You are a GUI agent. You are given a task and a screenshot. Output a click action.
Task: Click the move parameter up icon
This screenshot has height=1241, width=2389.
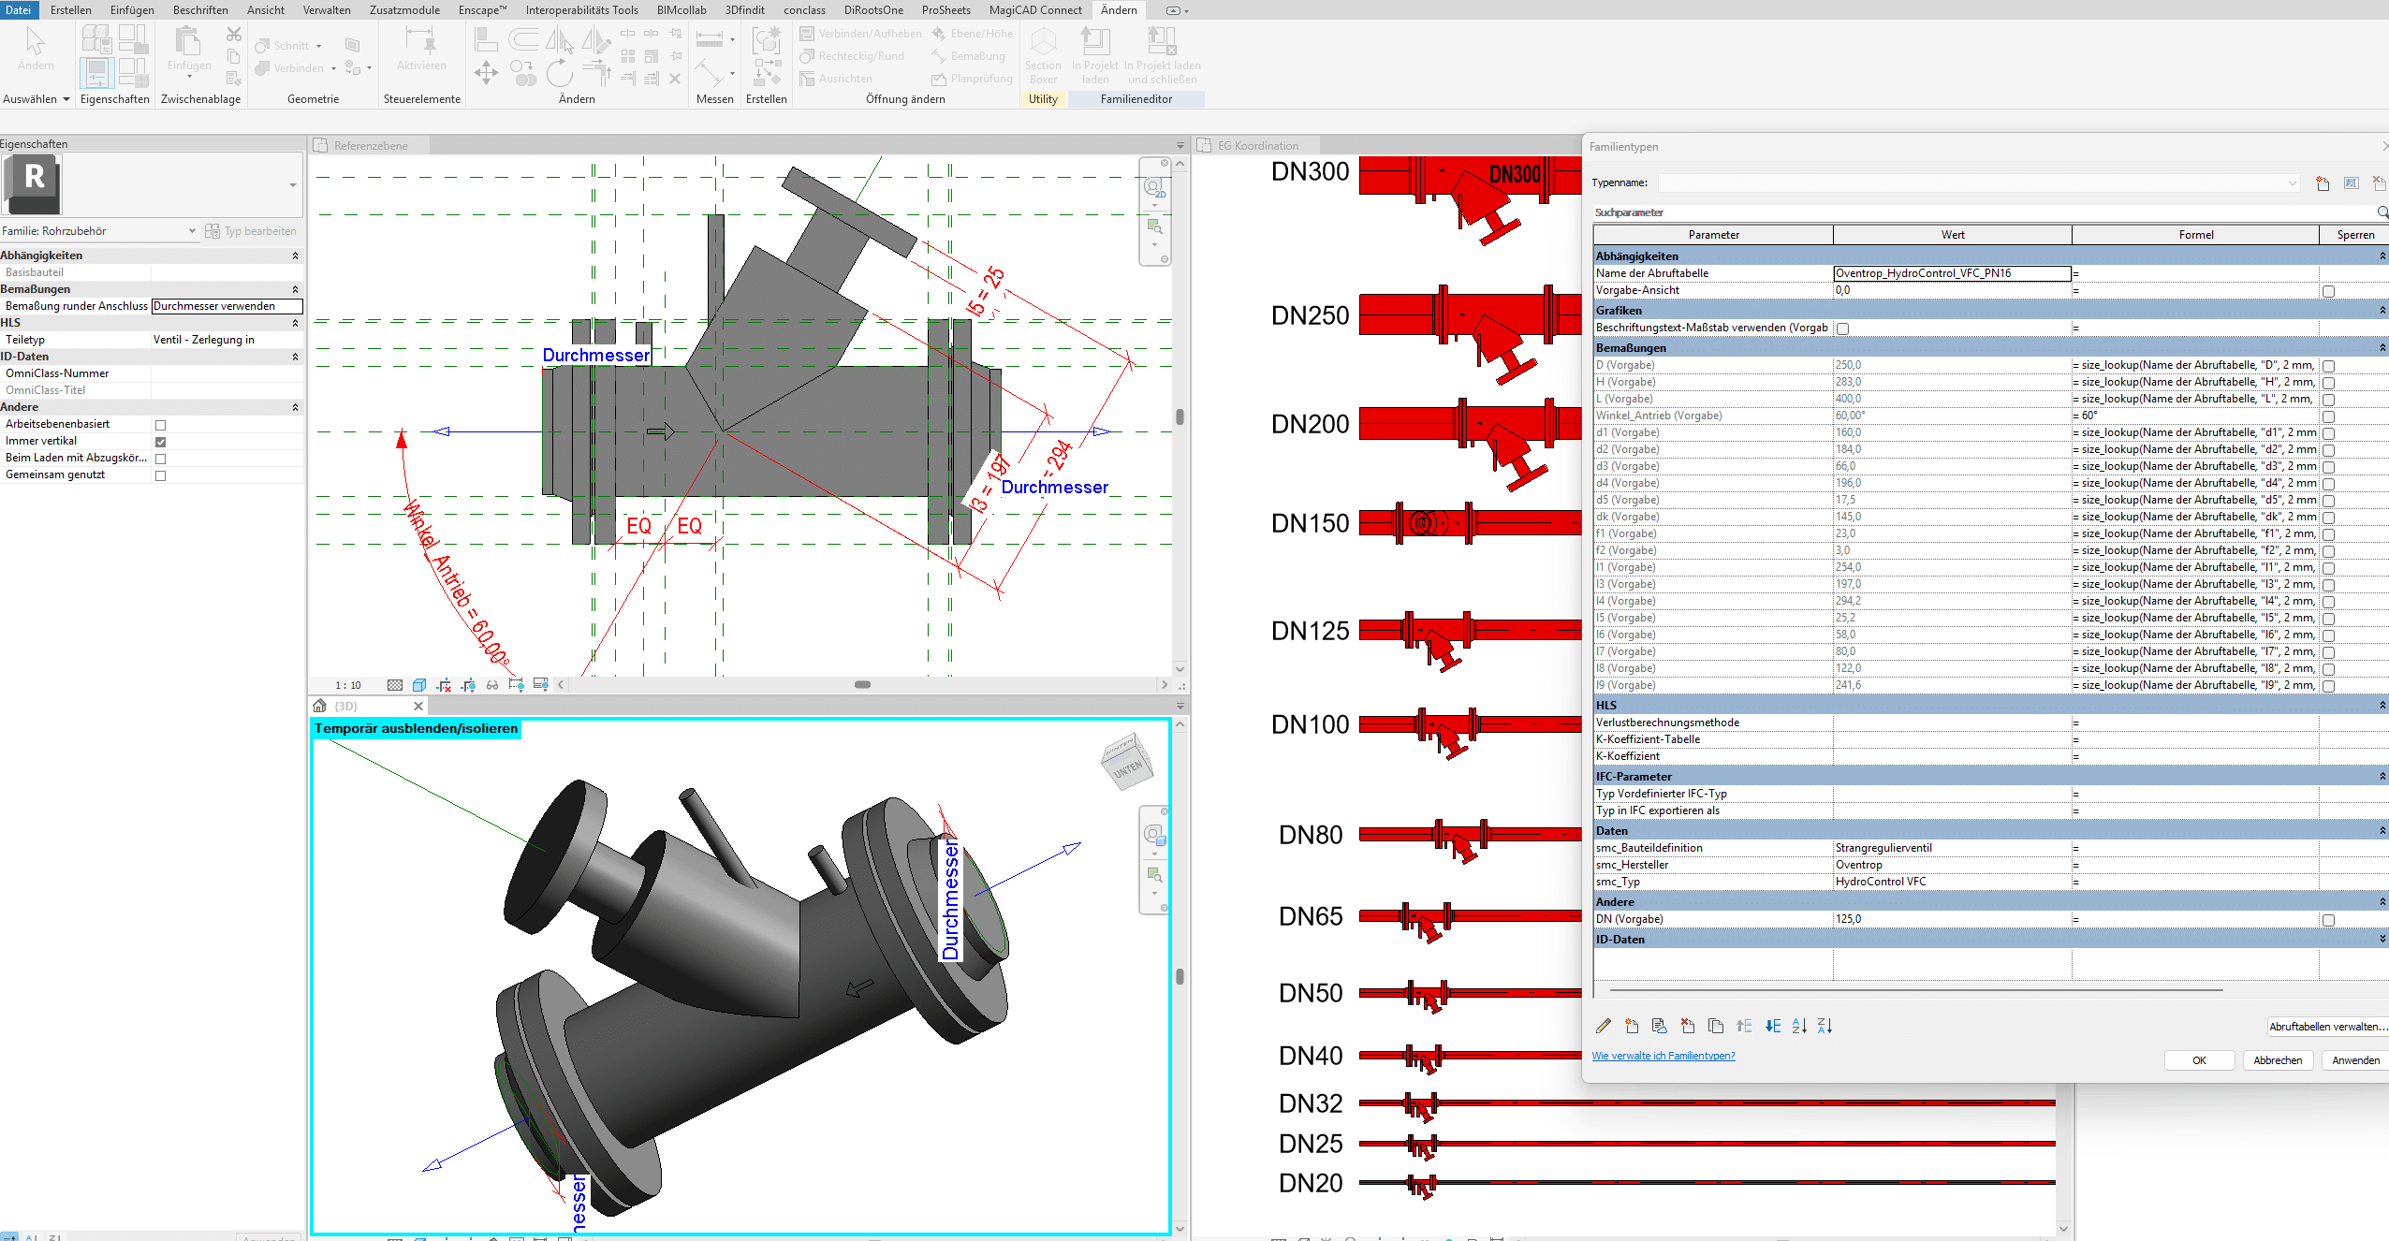click(x=1744, y=1026)
